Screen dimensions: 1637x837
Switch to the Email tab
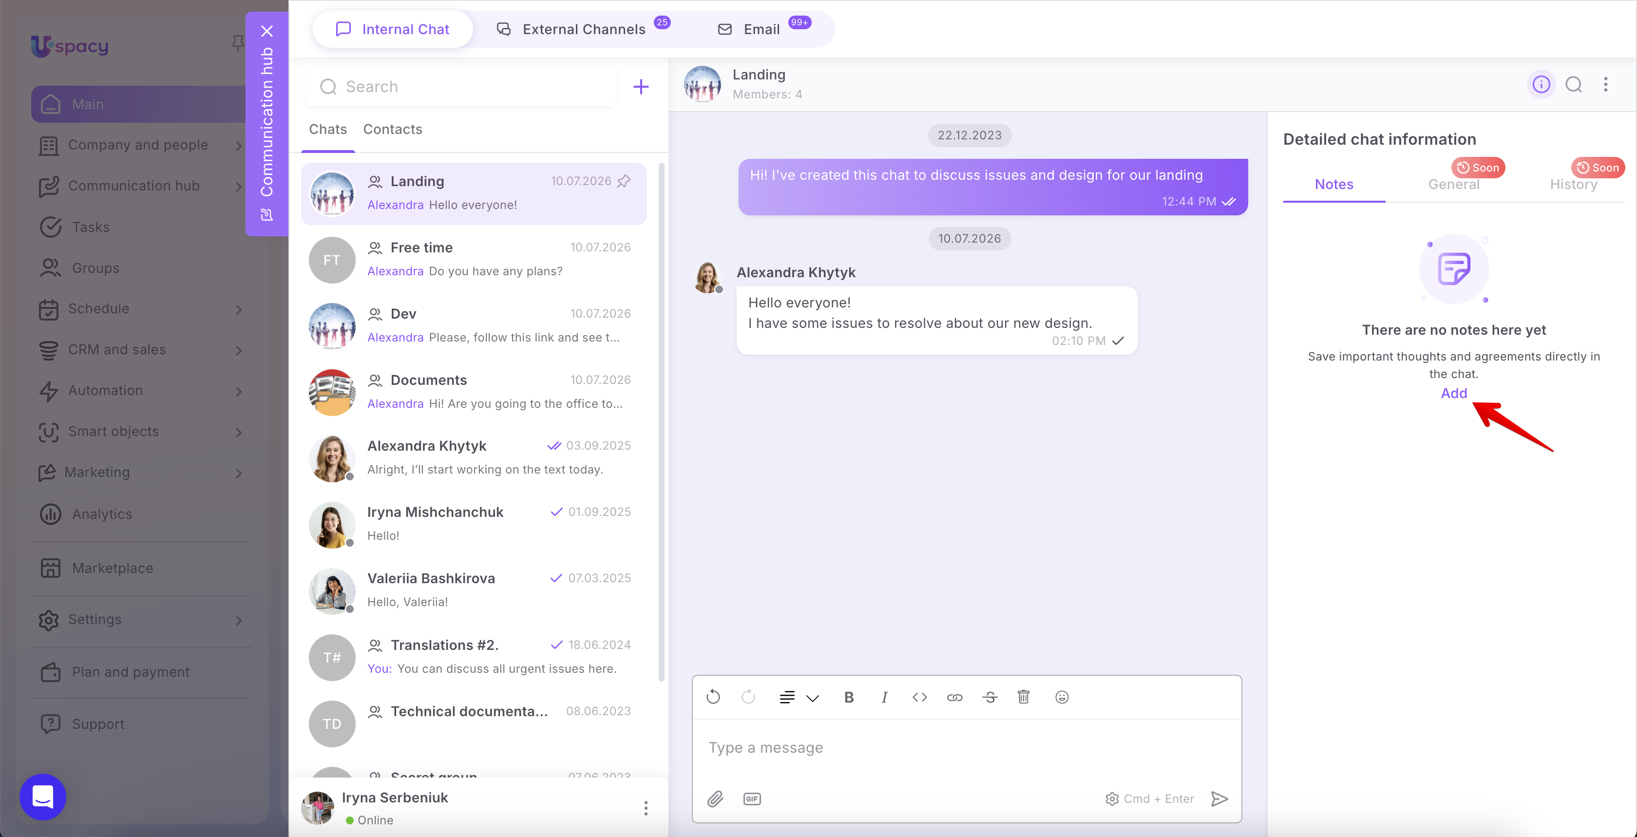coord(763,29)
